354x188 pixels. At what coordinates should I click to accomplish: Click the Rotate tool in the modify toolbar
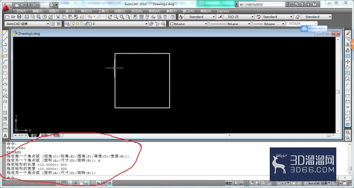pyautogui.click(x=348, y=67)
